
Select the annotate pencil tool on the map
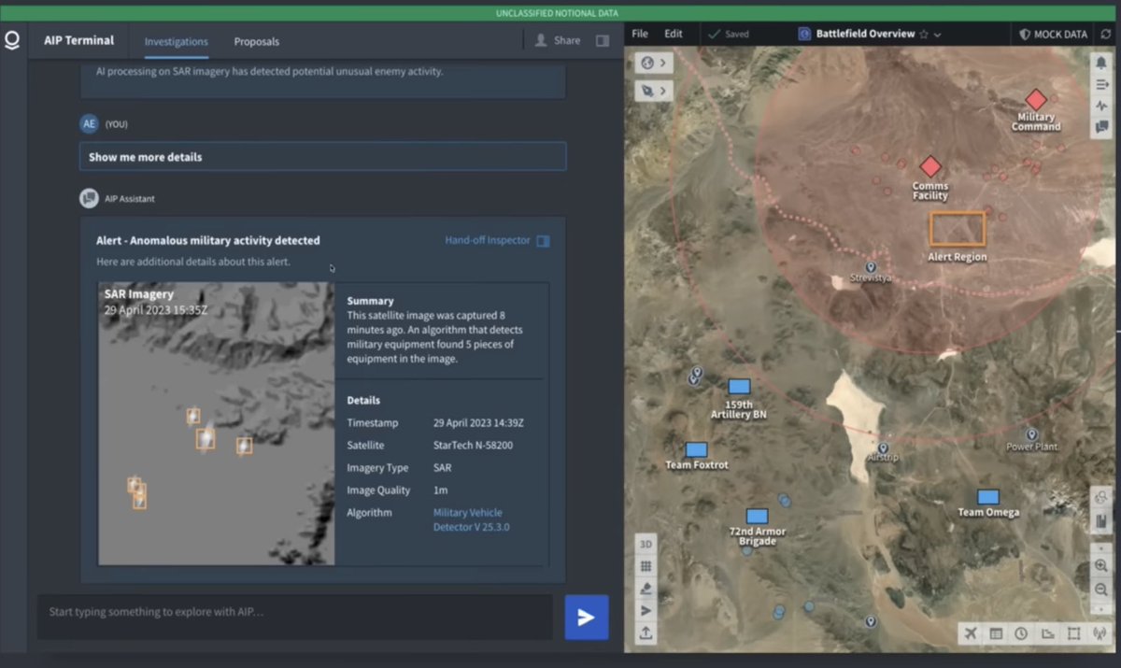pos(646,589)
